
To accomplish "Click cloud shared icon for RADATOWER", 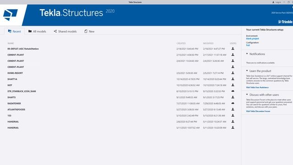I will pos(233,103).
